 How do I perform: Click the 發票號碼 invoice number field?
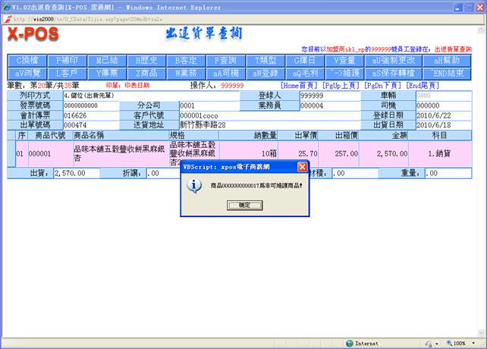click(x=87, y=105)
